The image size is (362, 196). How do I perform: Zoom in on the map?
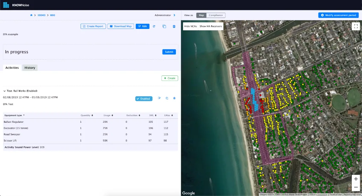pos(356,179)
